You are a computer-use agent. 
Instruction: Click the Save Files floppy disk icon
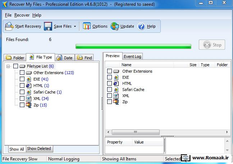point(48,26)
